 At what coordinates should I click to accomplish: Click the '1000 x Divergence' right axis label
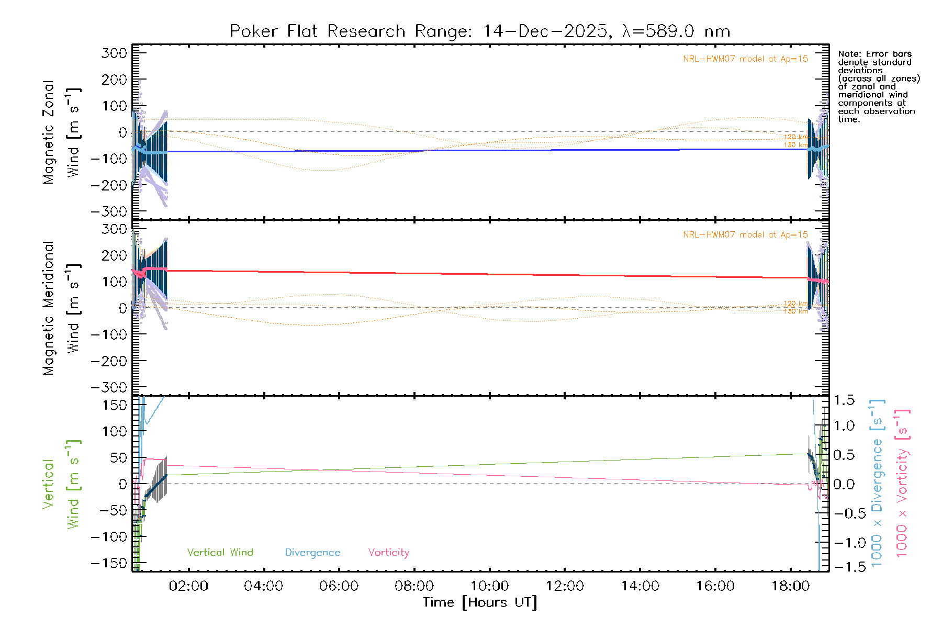pos(877,483)
